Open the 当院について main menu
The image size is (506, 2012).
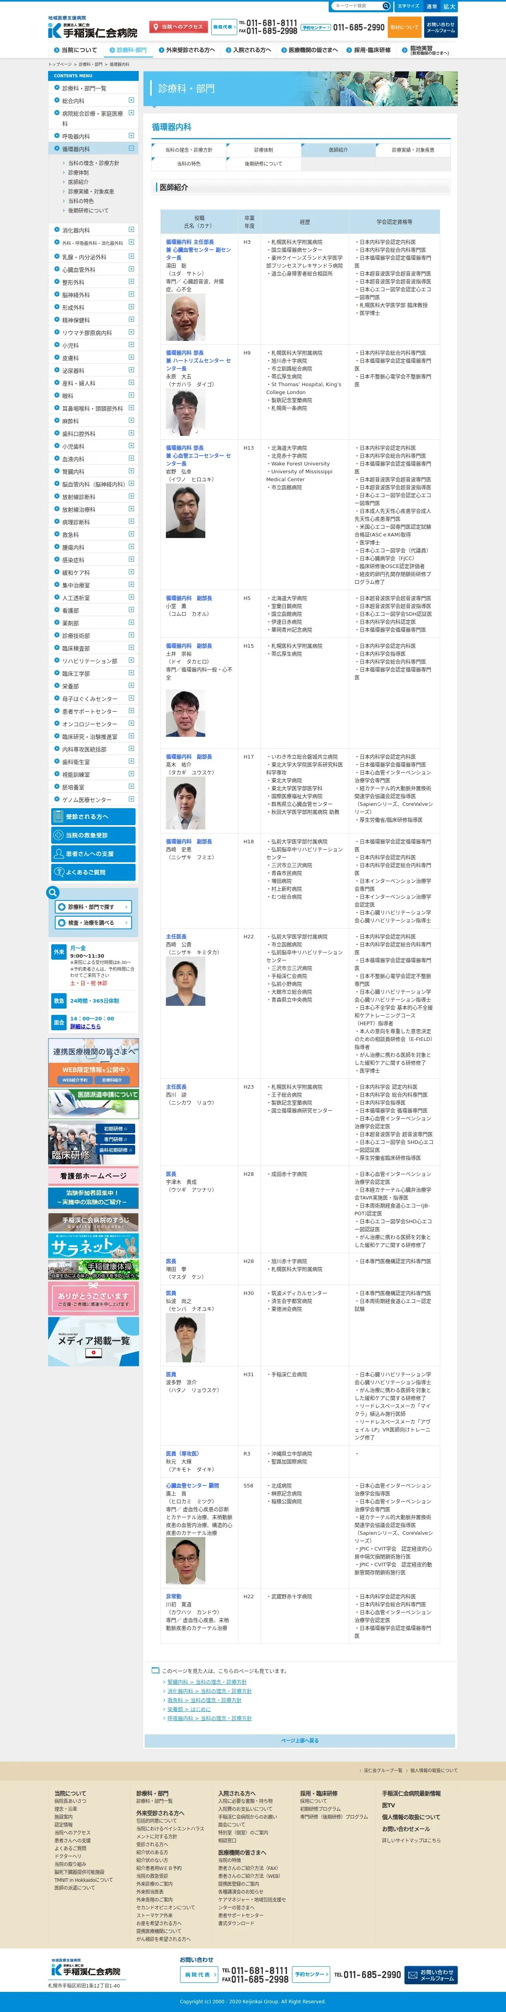[76, 50]
